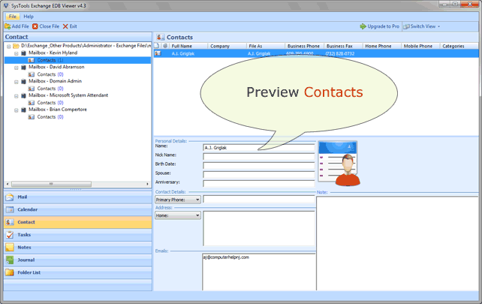Click the Name input field
The height and width of the screenshot is (304, 482).
tap(258, 148)
